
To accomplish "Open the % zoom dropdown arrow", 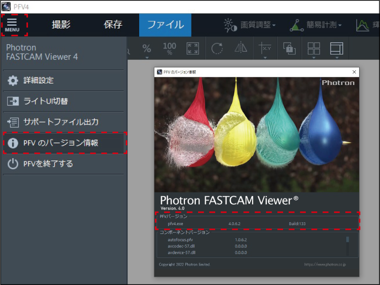I will 147,57.
